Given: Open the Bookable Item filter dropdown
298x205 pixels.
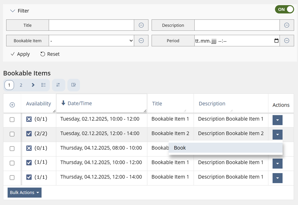Looking at the screenshot, I should click(x=91, y=41).
